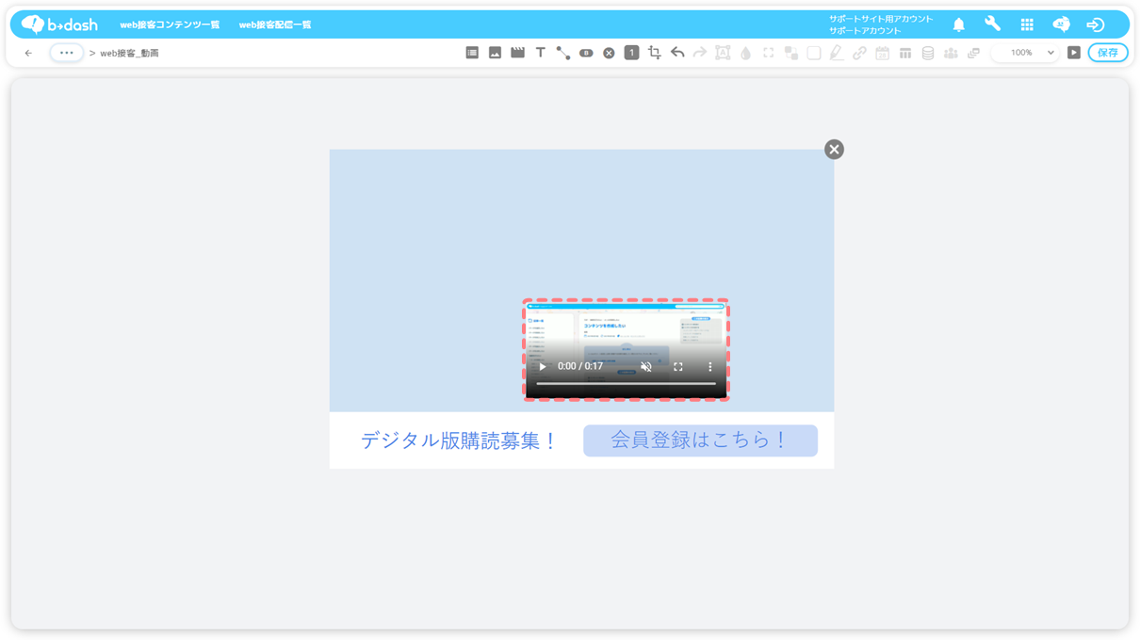Select the button element tool
This screenshot has width=1140, height=640.
point(586,54)
